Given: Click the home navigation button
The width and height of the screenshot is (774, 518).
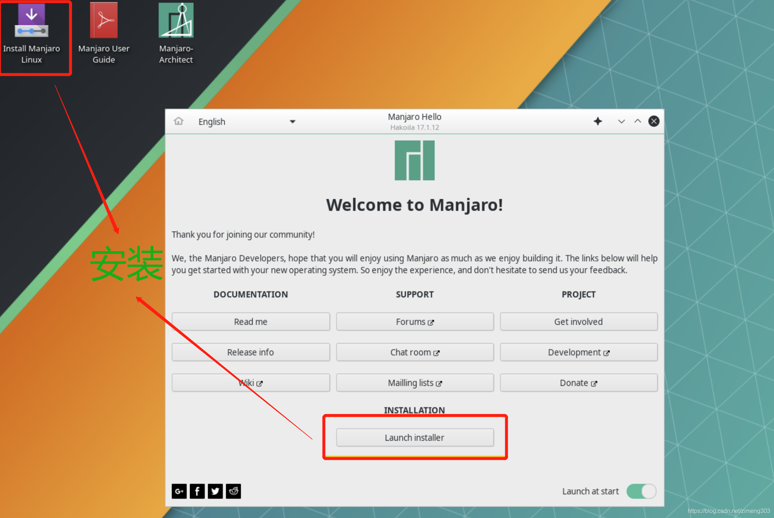Looking at the screenshot, I should click(x=178, y=121).
